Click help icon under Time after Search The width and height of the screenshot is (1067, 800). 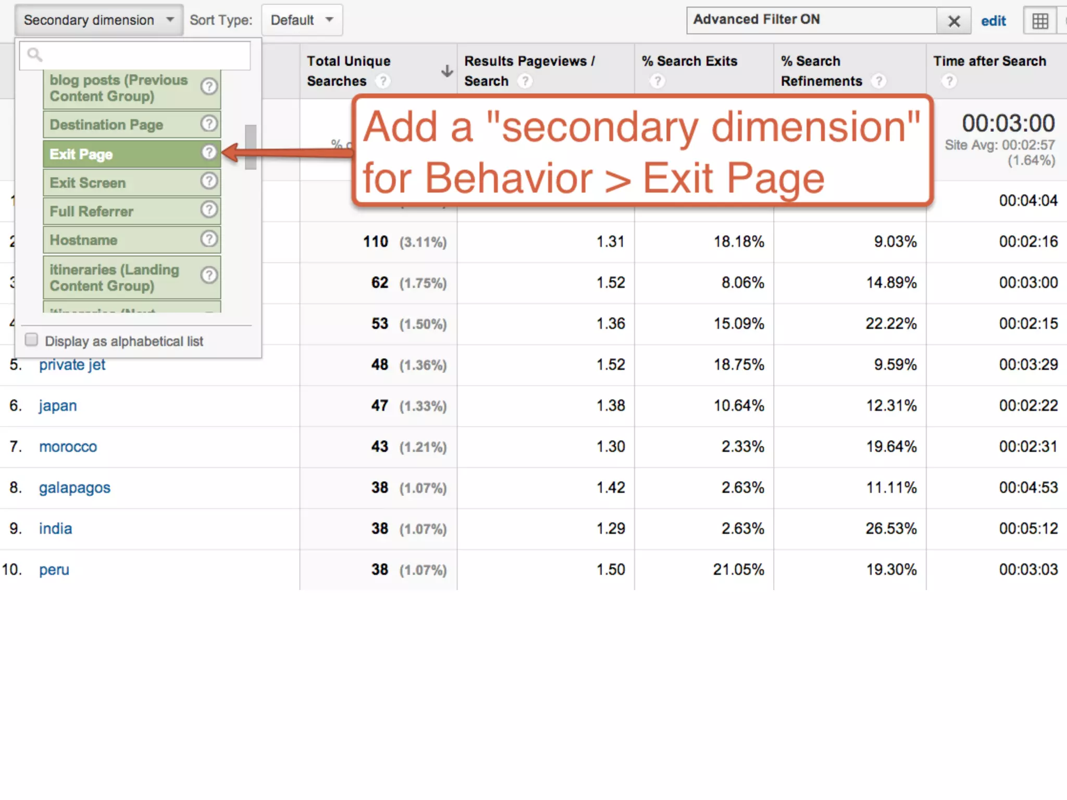tap(949, 81)
